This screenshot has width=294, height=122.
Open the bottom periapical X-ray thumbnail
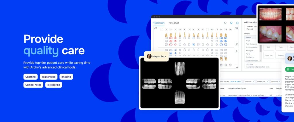click(x=180, y=97)
